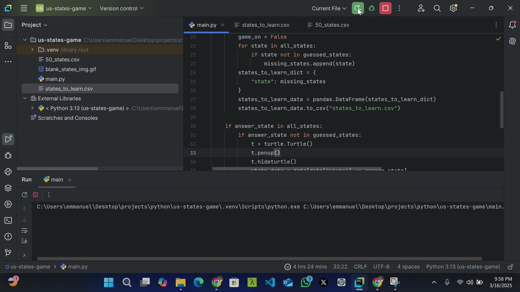Open the Structure tool window icon

[8, 45]
